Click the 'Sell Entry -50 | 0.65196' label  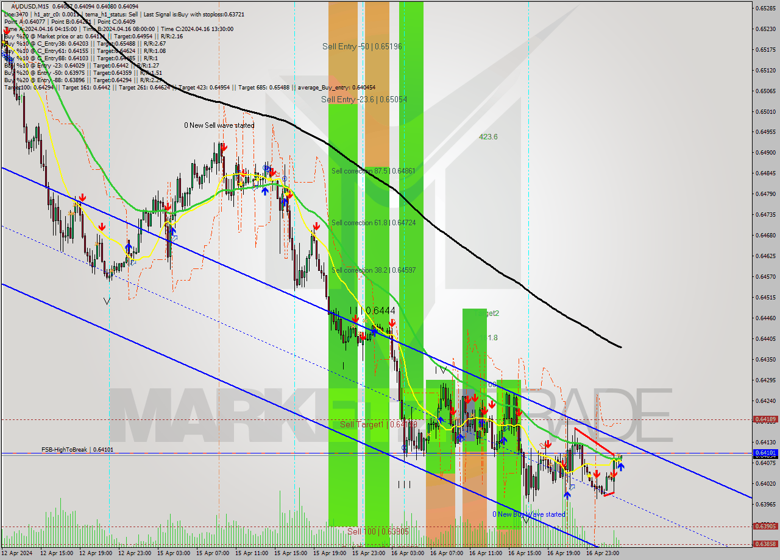[x=362, y=46]
